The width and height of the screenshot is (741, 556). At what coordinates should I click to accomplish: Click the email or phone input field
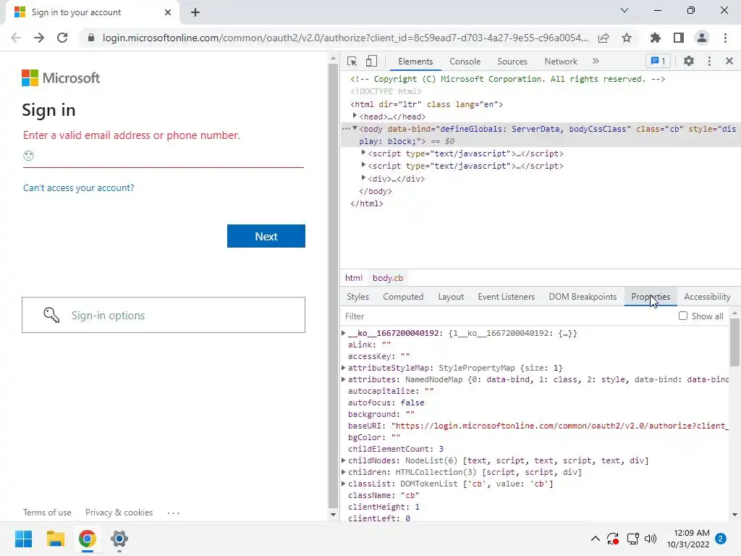coord(164,156)
